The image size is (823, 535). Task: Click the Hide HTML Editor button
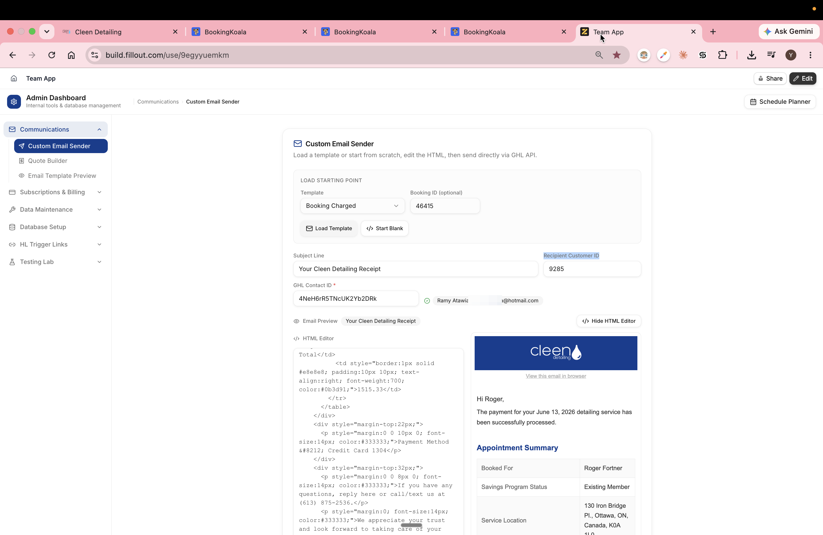click(609, 321)
